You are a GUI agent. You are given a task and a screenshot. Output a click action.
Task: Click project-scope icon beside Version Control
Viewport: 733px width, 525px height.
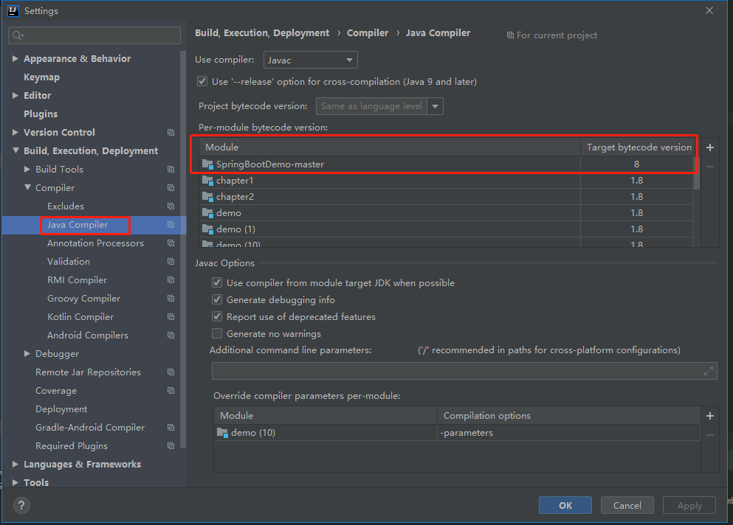171,133
